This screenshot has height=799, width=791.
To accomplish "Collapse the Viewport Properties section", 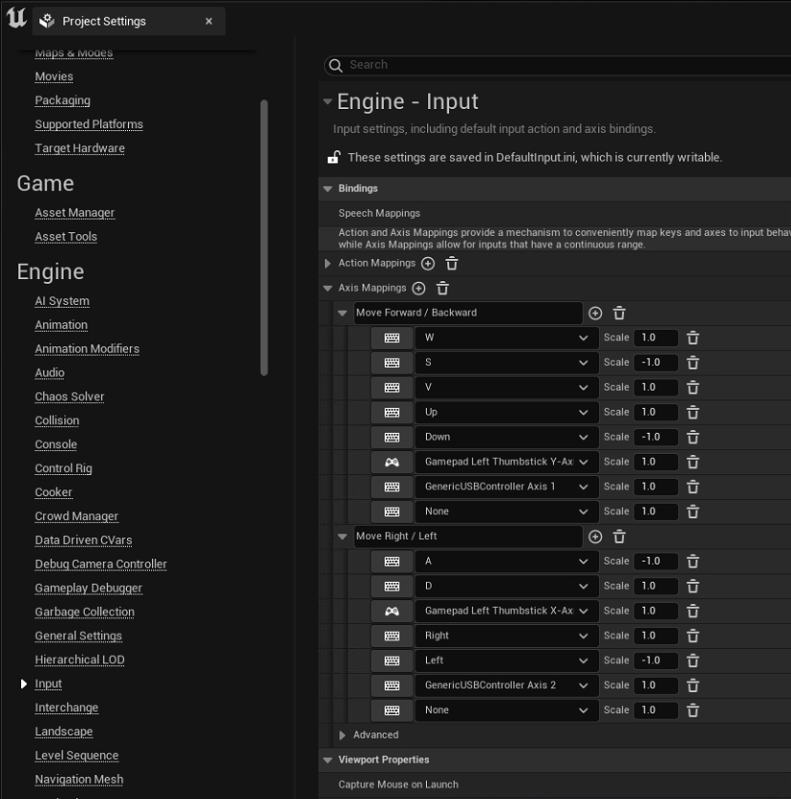I will (x=328, y=761).
